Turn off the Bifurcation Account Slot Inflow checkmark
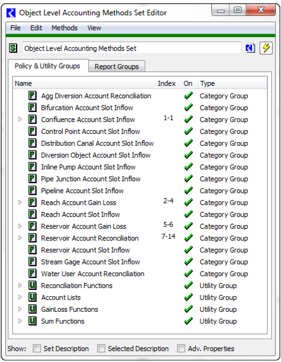Screen dimensions: 281x362 188,108
